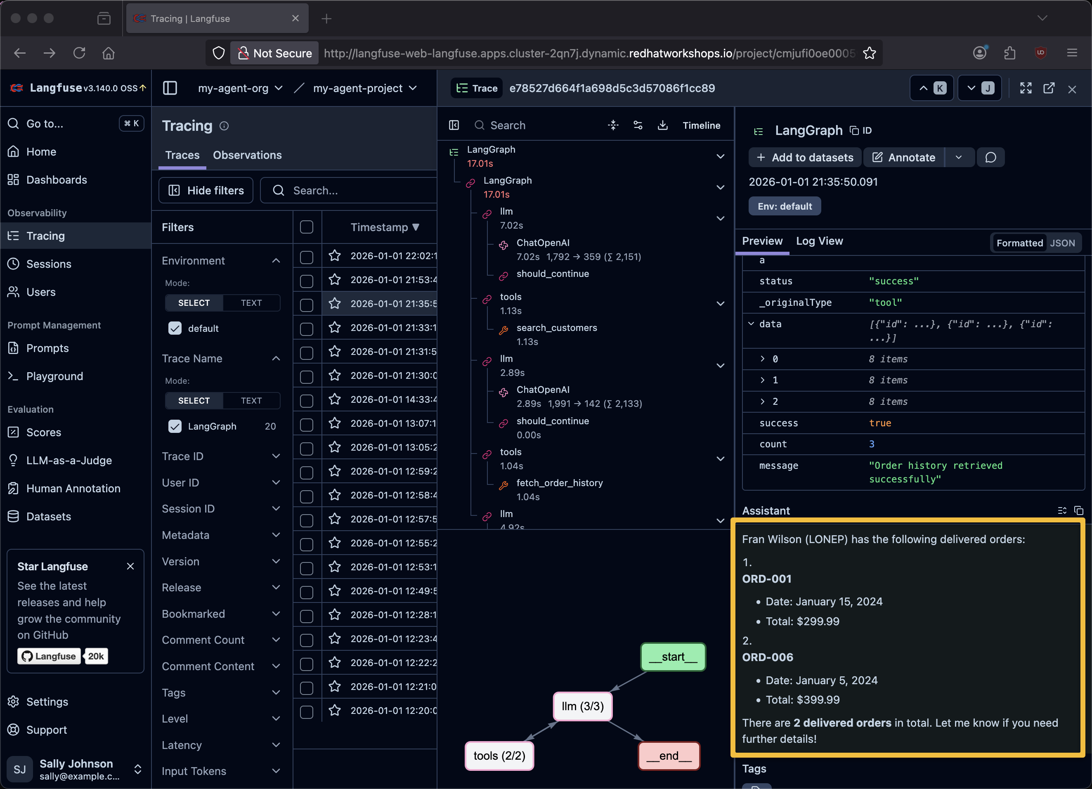The width and height of the screenshot is (1092, 789).
Task: Expand data item 0 in the preview
Action: click(762, 359)
